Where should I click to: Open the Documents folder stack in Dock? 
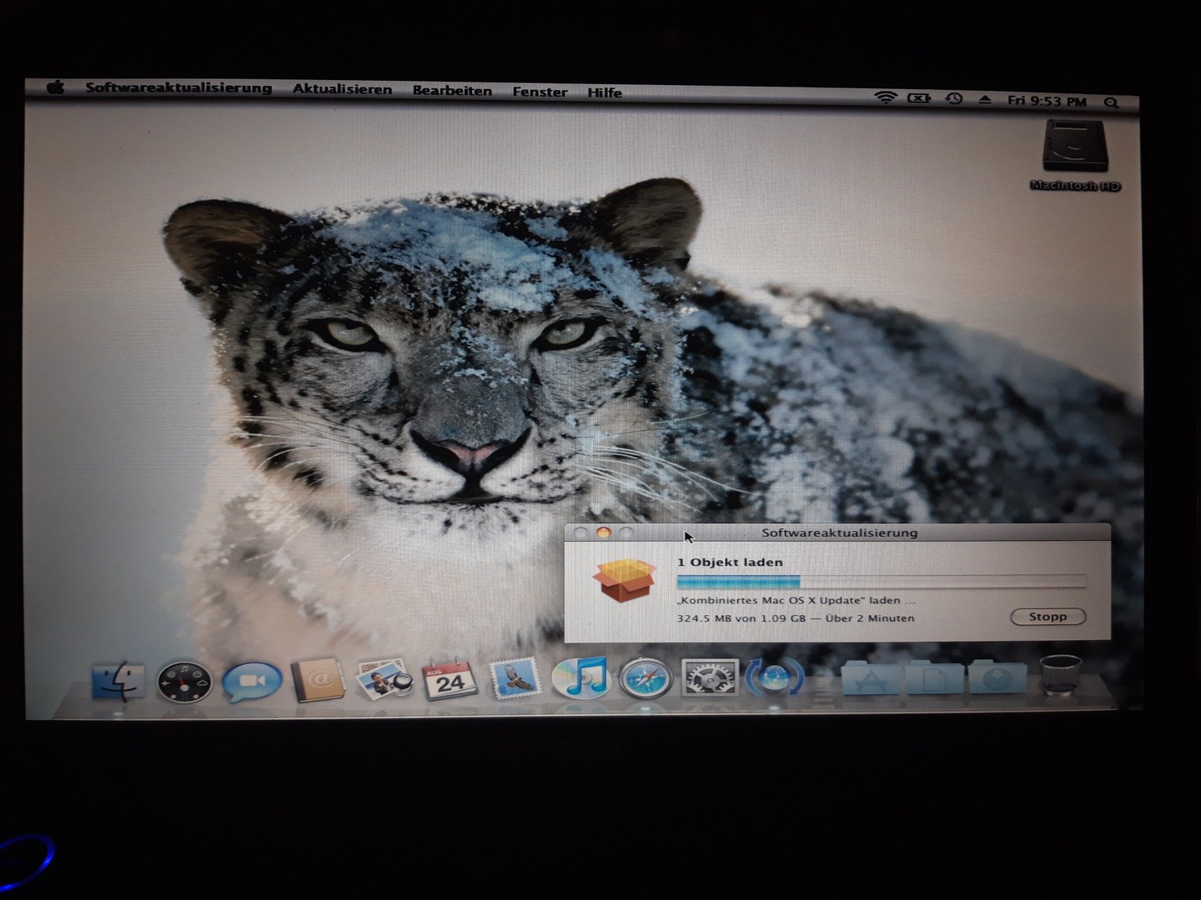click(933, 678)
